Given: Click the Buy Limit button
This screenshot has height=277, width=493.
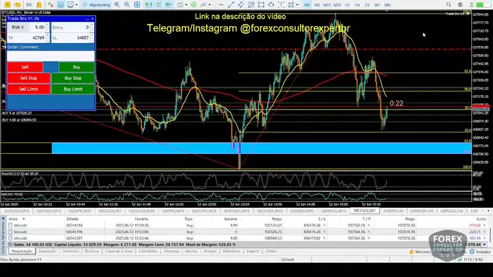Looking at the screenshot, I should (x=73, y=89).
